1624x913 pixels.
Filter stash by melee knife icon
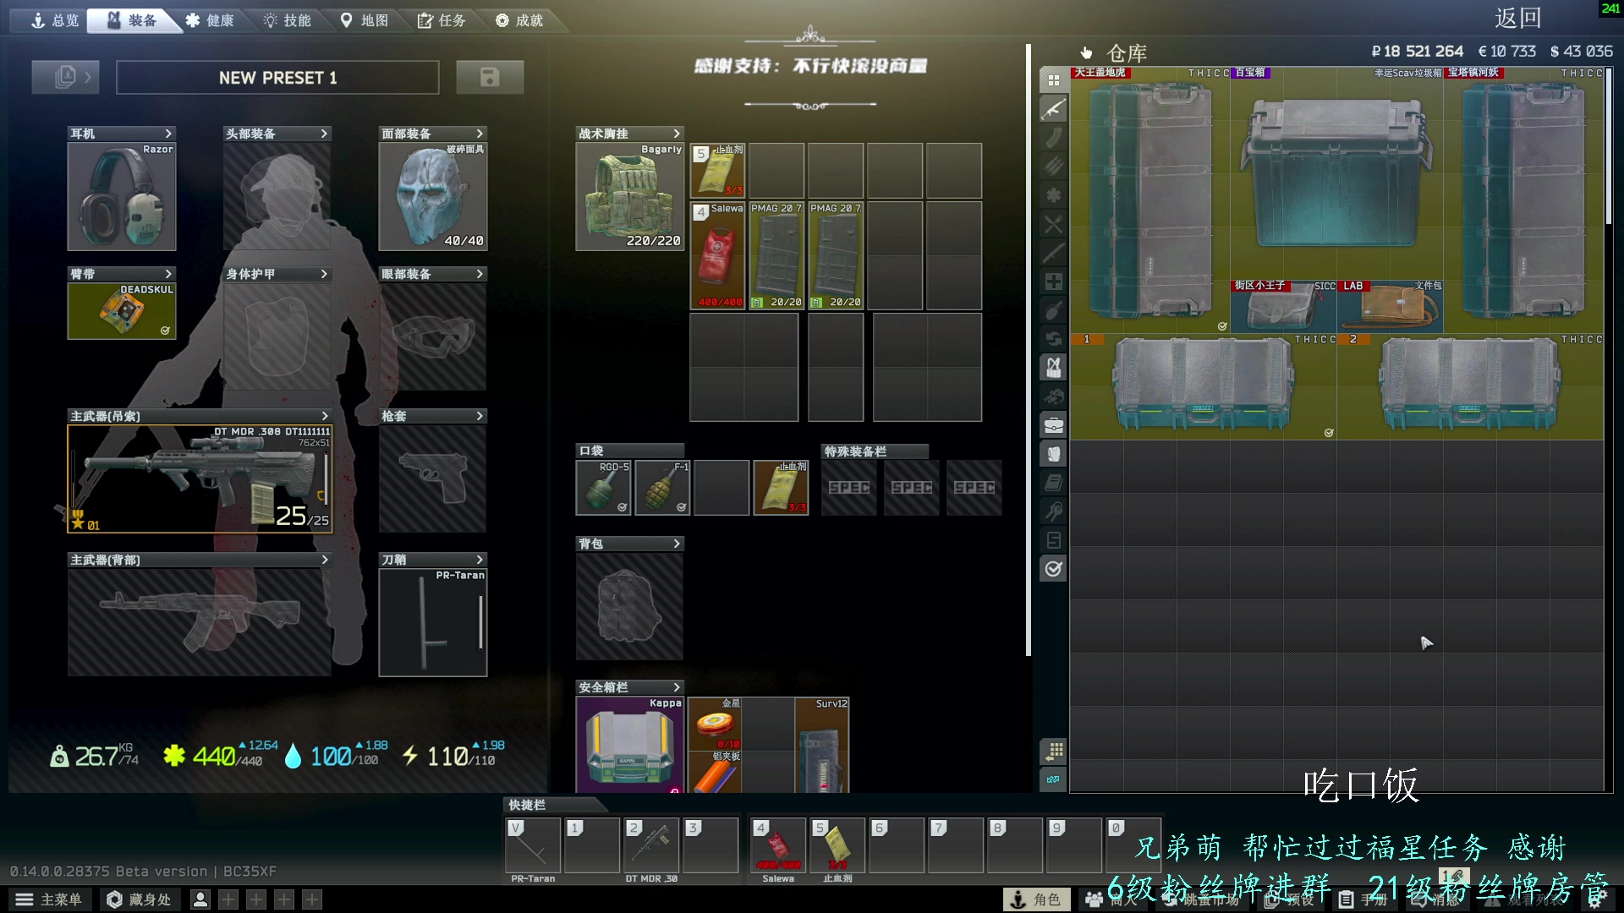pos(1053,253)
